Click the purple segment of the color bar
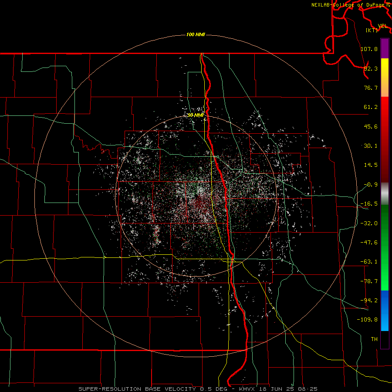The image size is (392, 392). (x=385, y=48)
